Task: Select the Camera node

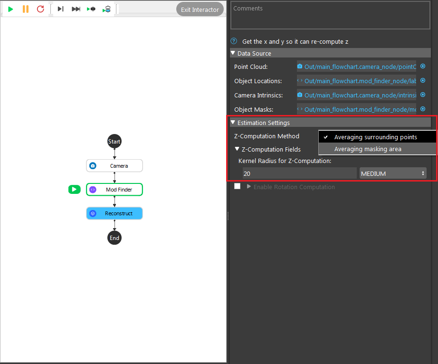Action: tap(114, 166)
